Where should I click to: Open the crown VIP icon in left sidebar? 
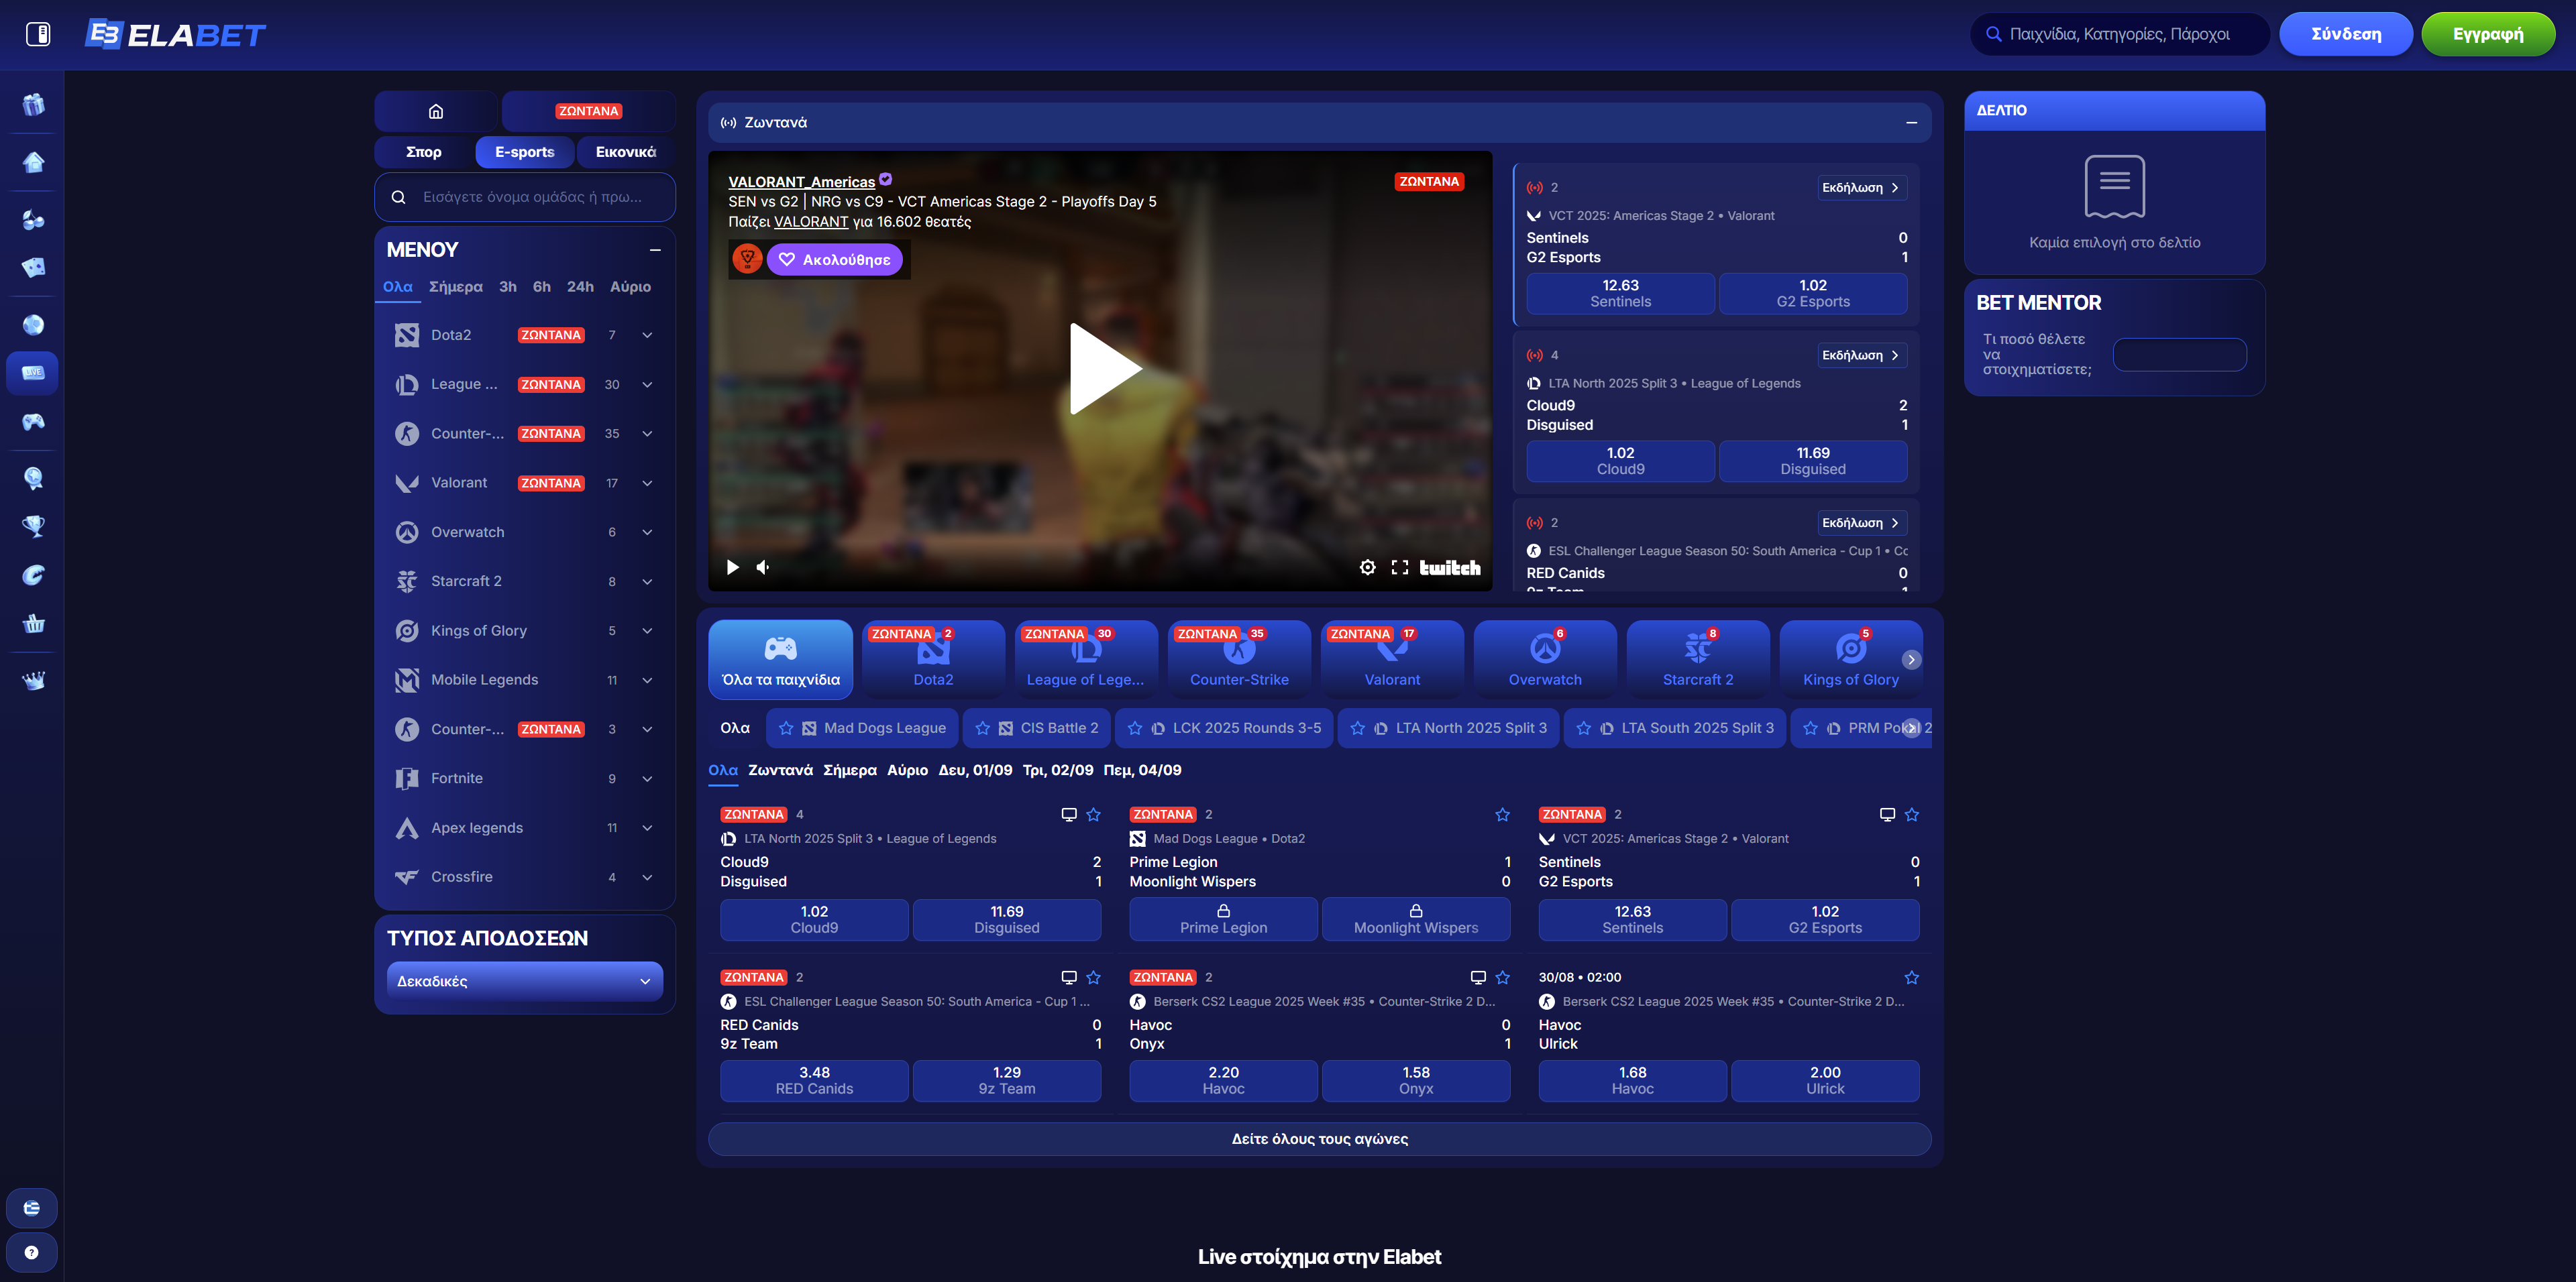point(33,681)
